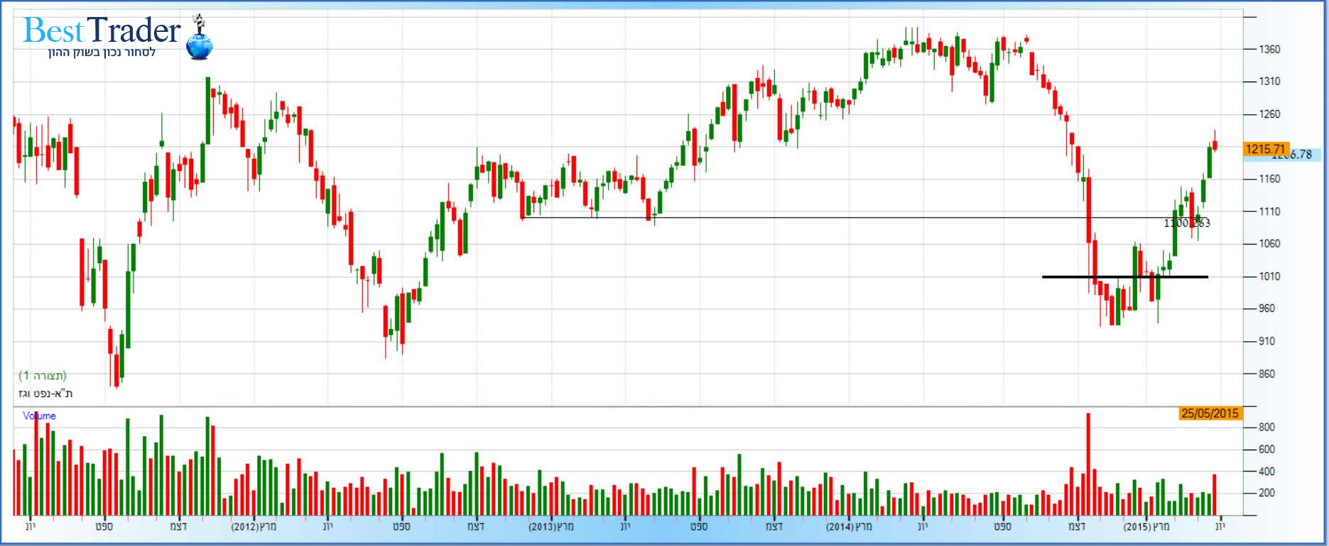Click the green (תצורה 1) configuration label

pyautogui.click(x=43, y=376)
